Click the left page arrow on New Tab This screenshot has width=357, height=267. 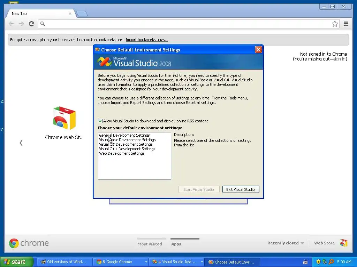tap(21, 143)
